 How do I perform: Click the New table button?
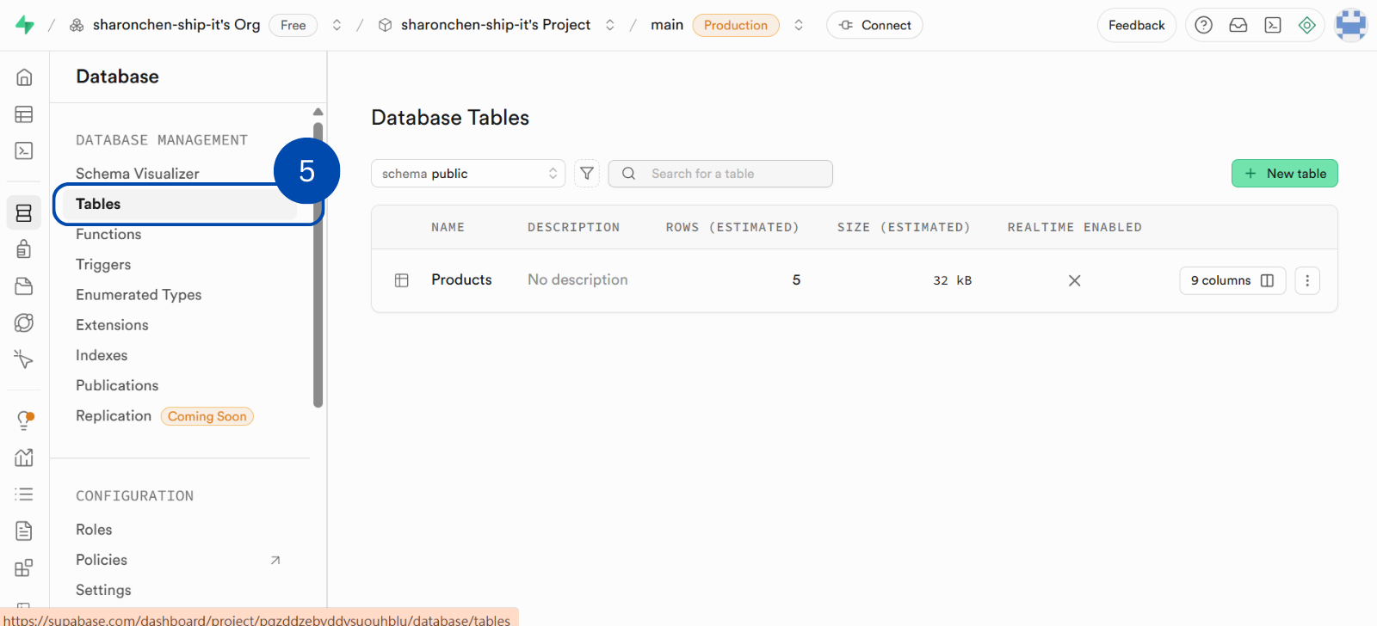coord(1284,174)
